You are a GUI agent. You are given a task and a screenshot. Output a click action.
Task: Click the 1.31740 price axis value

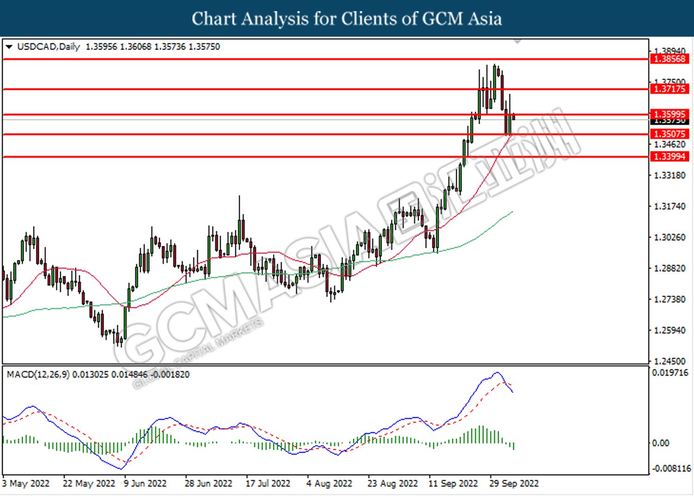(669, 207)
